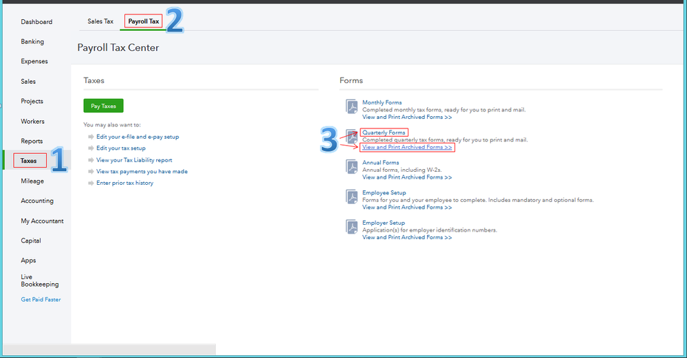Open the Annual Forms link
This screenshot has width=687, height=358.
tap(380, 162)
